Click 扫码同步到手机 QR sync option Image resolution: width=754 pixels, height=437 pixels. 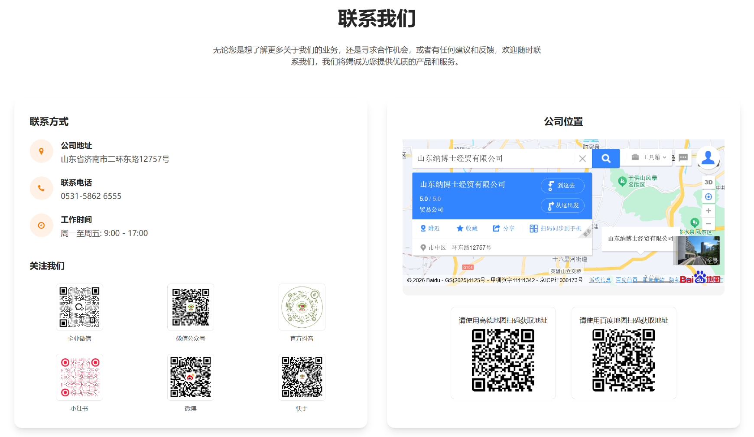pyautogui.click(x=556, y=228)
